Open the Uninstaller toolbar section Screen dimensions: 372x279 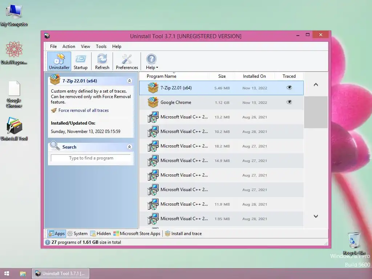click(59, 61)
